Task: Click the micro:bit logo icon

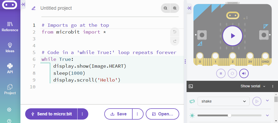Action: point(10,4)
